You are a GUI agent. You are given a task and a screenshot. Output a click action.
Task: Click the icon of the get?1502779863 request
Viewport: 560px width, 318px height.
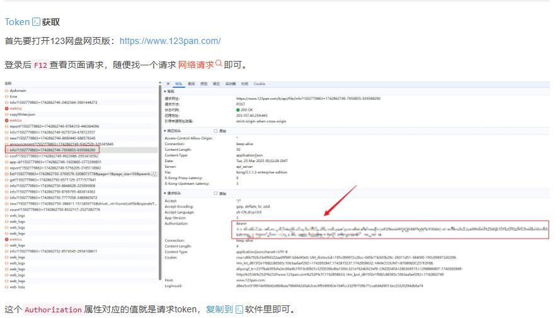pyautogui.click(x=6, y=180)
